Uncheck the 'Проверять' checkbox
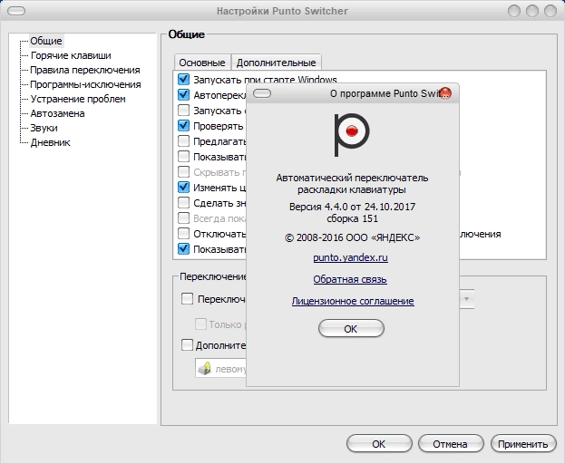 point(184,126)
